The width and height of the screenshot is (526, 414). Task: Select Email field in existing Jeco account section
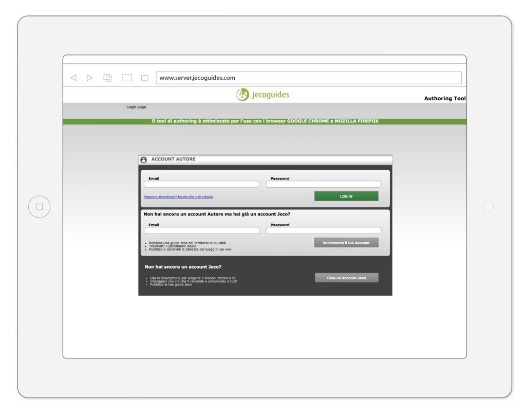pyautogui.click(x=201, y=230)
